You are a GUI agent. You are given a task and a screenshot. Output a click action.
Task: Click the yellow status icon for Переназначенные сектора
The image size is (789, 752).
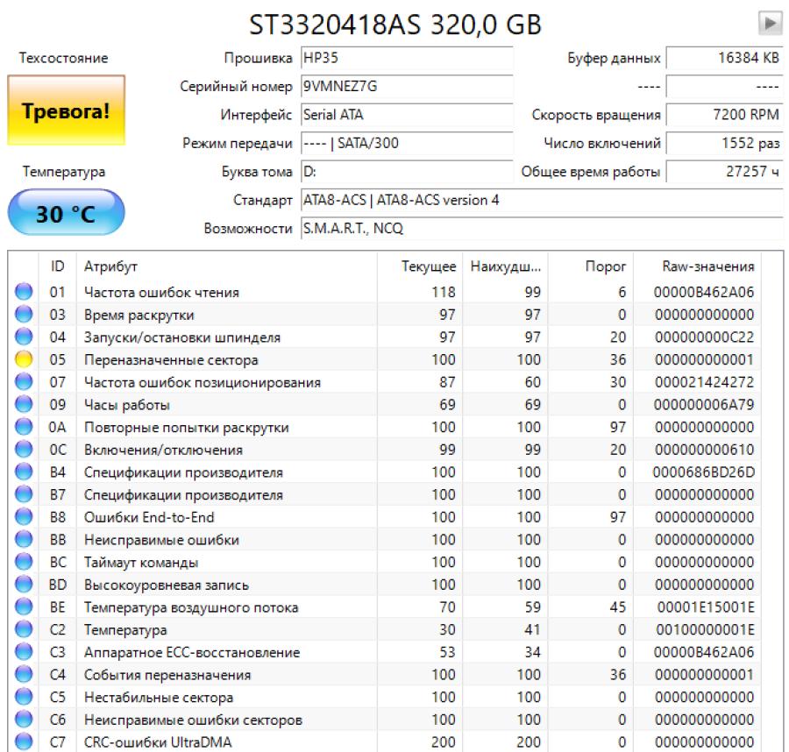(x=24, y=359)
